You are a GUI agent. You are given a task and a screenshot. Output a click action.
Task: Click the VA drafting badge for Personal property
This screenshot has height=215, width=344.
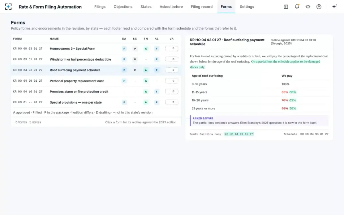(x=172, y=81)
